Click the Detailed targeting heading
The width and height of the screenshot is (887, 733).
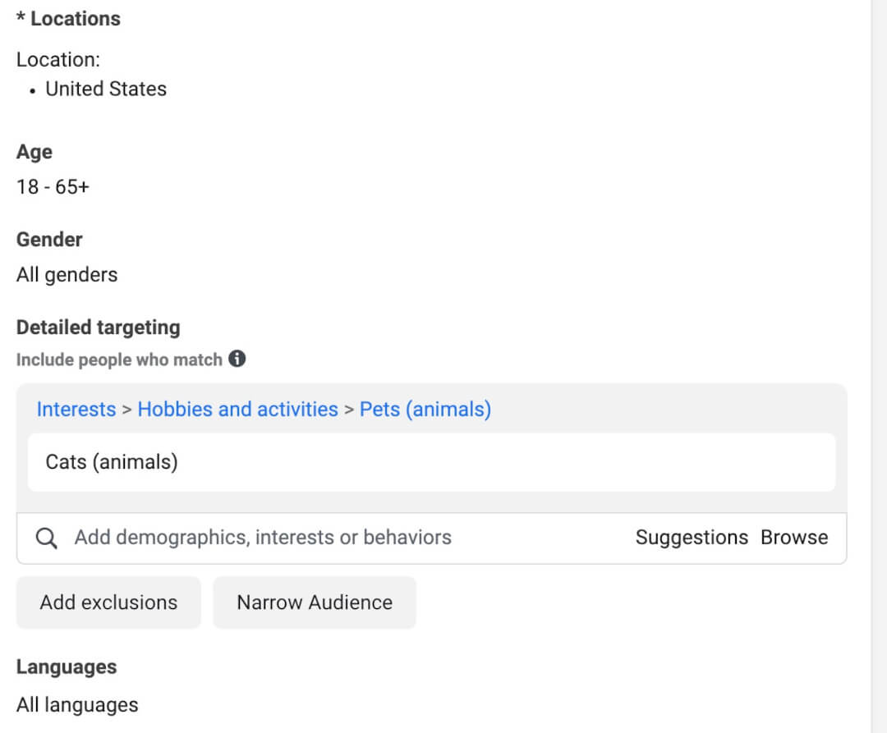pos(98,327)
